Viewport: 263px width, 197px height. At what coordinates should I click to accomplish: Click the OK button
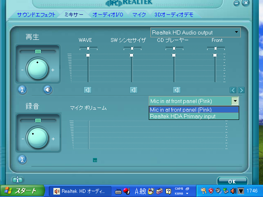point(232,181)
